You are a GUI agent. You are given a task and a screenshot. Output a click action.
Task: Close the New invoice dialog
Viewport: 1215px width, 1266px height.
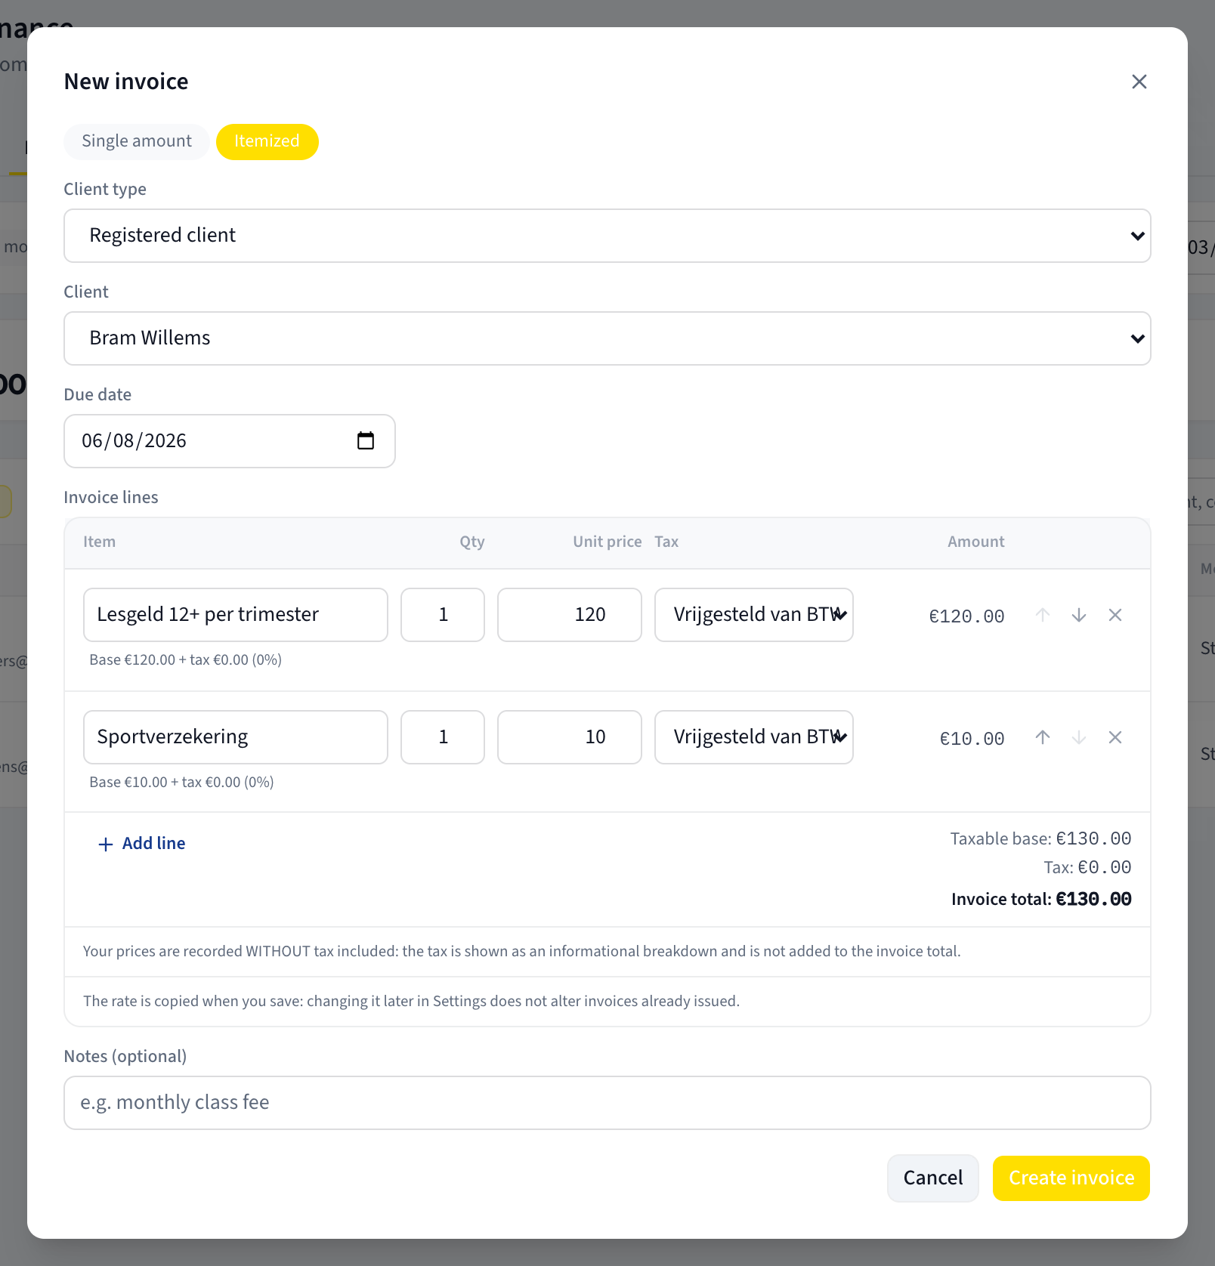point(1139,82)
